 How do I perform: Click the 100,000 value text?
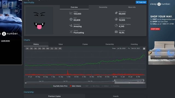pos(77,14)
